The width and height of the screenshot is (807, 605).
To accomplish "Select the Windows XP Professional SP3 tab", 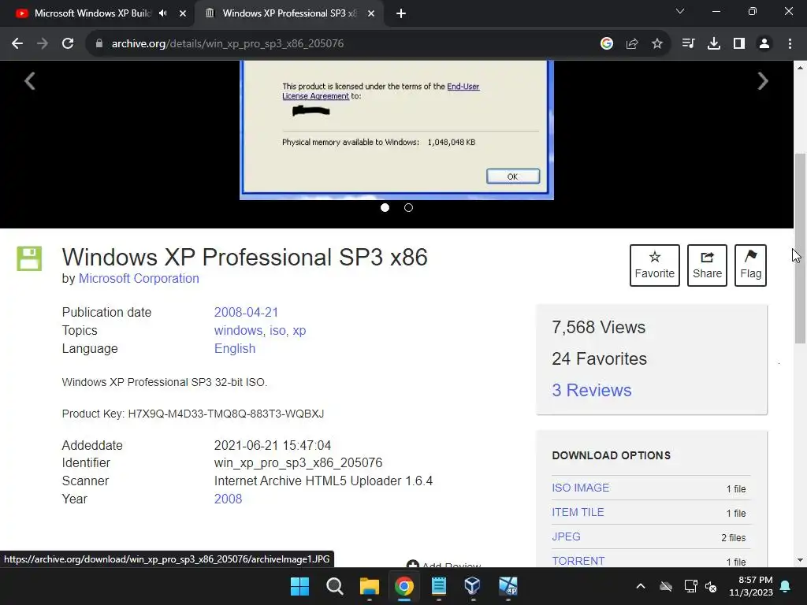I will (x=288, y=13).
